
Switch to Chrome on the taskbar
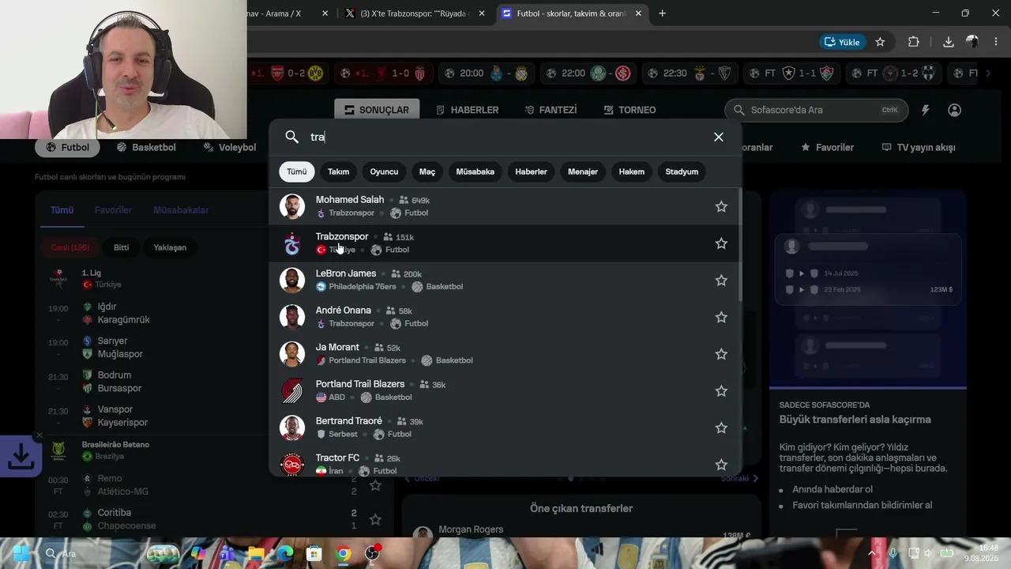click(x=343, y=553)
